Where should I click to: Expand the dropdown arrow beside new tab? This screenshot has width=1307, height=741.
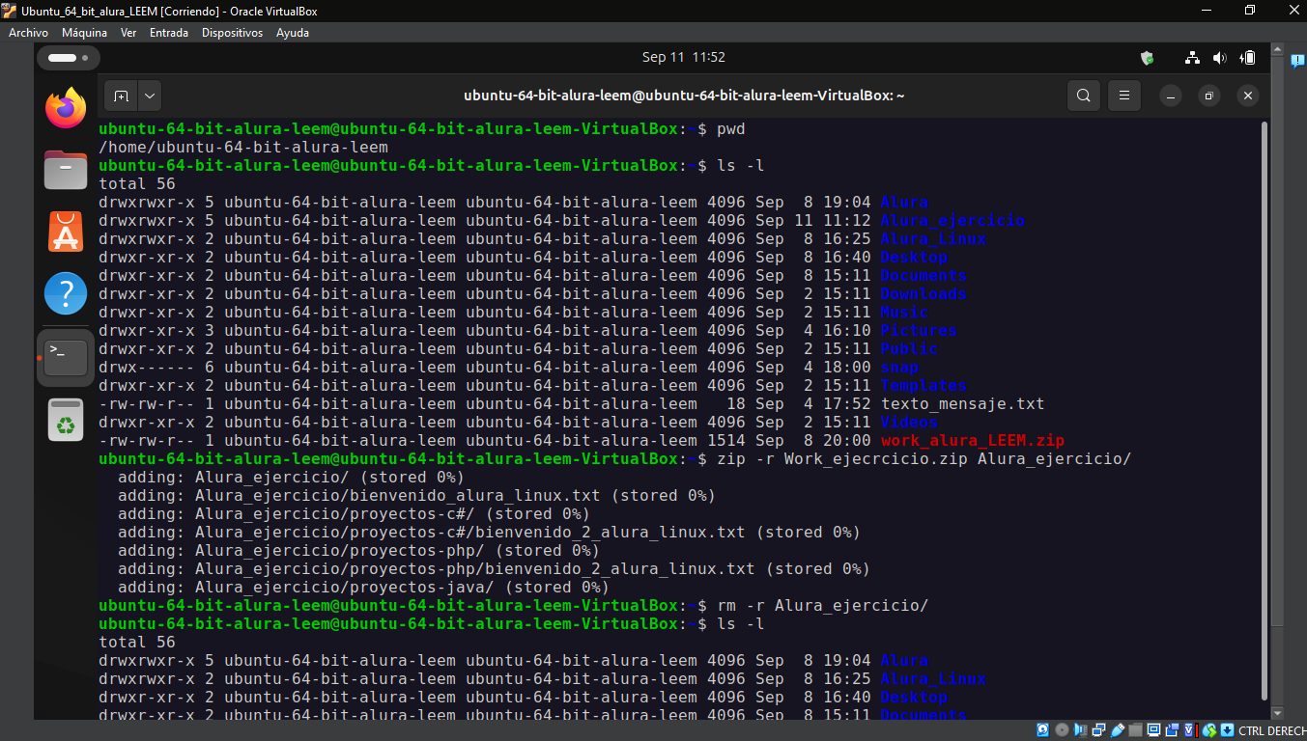150,96
